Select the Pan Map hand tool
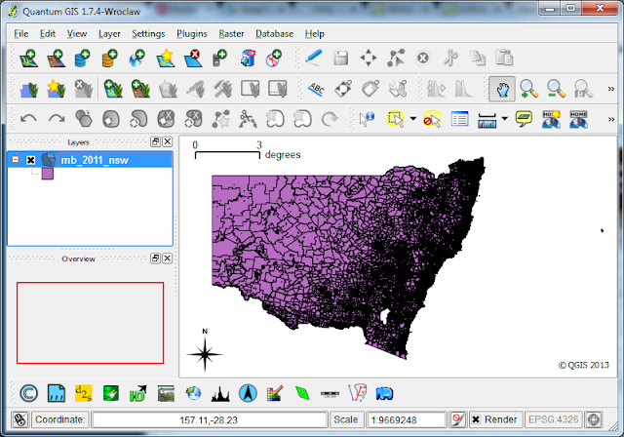624x437 pixels. pyautogui.click(x=502, y=89)
